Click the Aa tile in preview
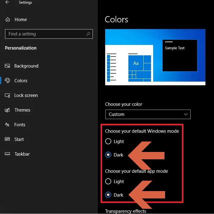 point(136,63)
